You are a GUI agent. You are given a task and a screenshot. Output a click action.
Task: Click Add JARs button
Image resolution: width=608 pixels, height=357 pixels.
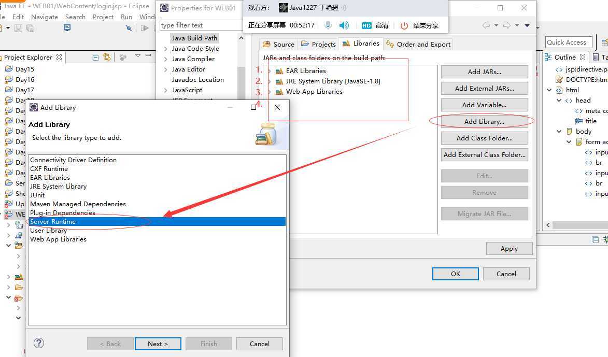484,72
